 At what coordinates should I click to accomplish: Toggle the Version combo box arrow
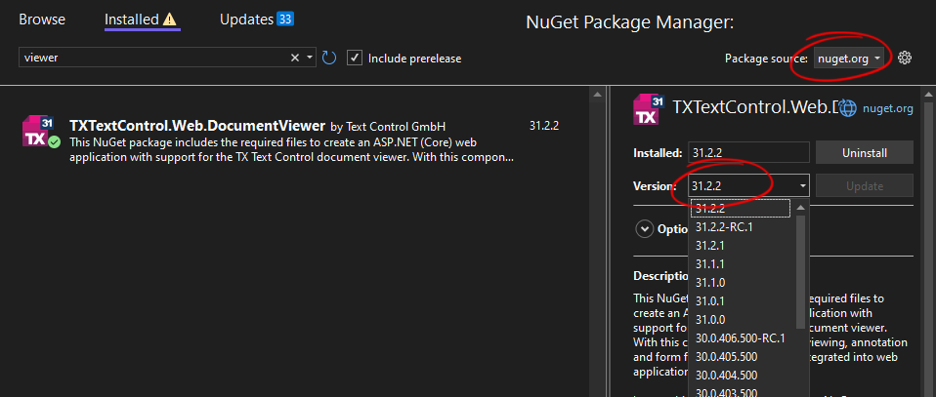[x=803, y=186]
